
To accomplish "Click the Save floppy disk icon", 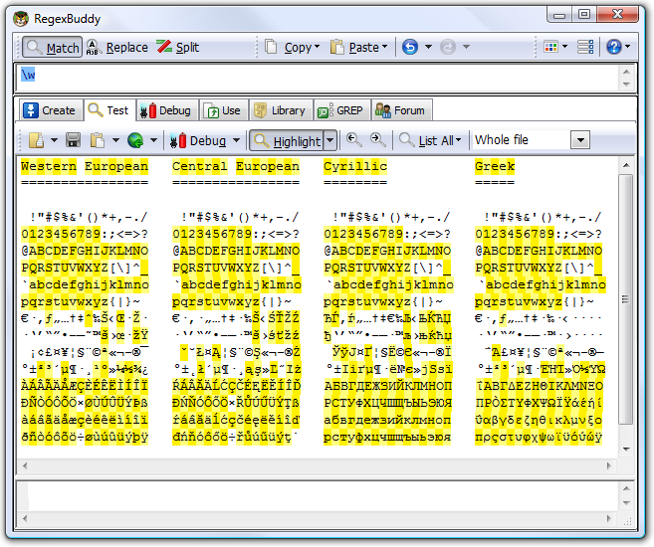I will coord(73,140).
